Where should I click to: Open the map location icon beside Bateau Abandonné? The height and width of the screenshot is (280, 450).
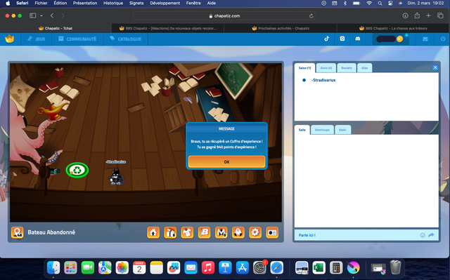point(17,232)
